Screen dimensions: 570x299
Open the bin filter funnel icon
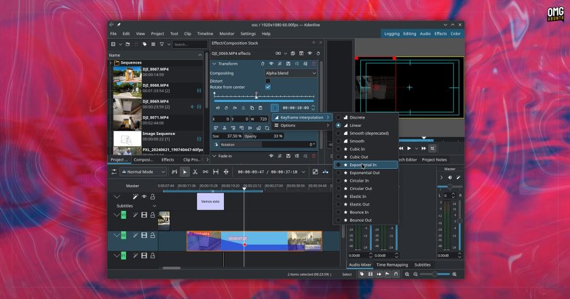[x=161, y=44]
